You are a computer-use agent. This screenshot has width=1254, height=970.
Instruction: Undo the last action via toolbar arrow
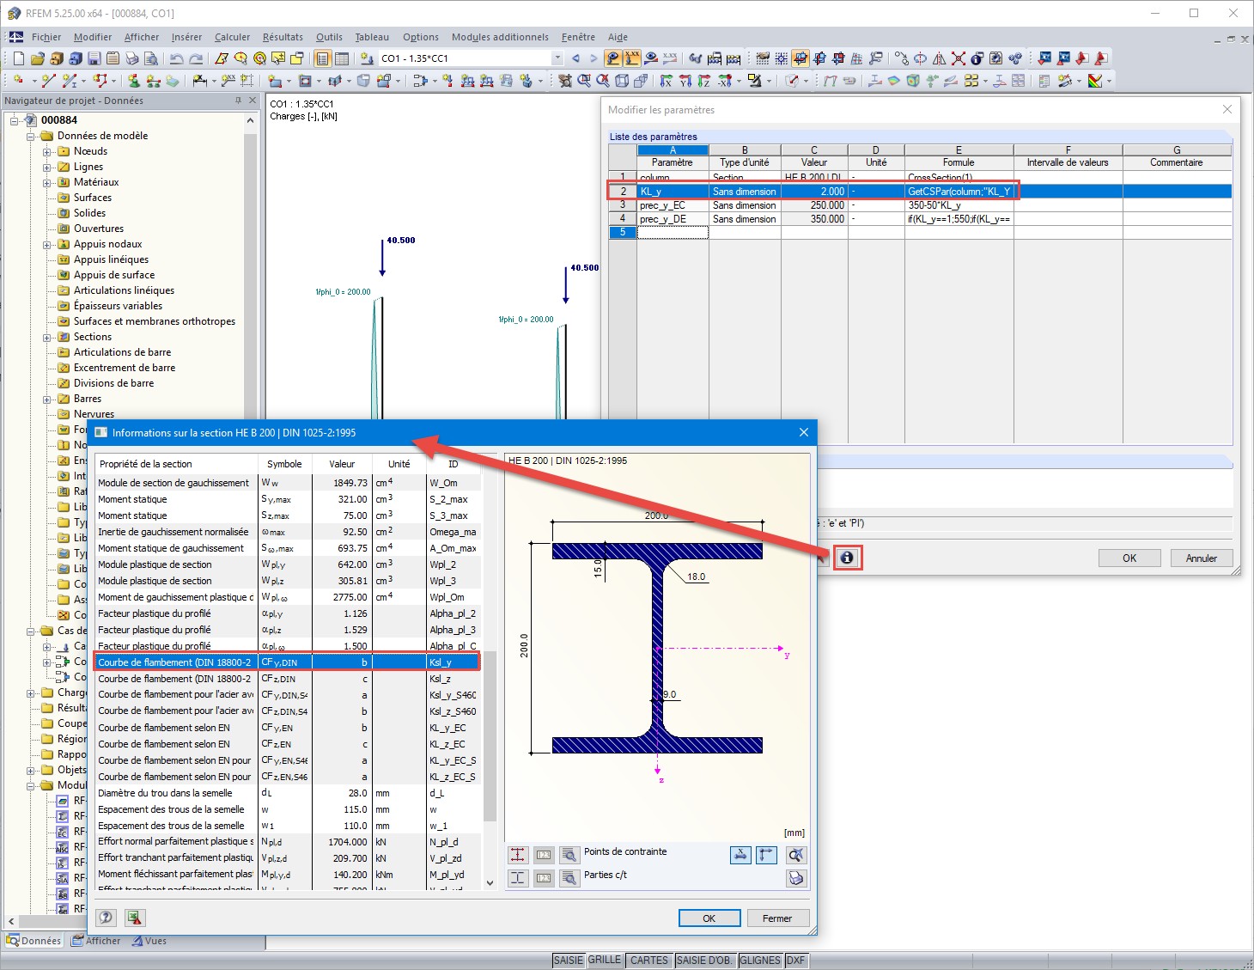[176, 58]
